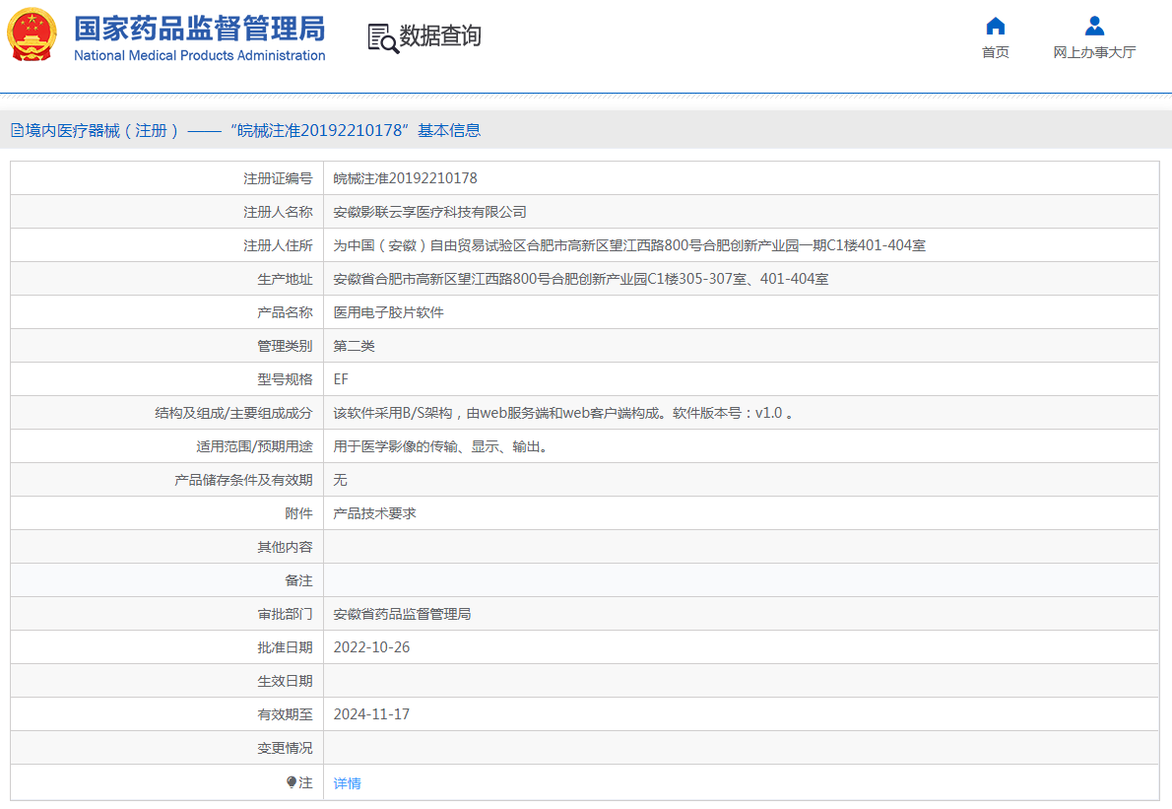Click expiry date 2024-11-17
Image resolution: width=1172 pixels, height=809 pixels.
(x=371, y=714)
